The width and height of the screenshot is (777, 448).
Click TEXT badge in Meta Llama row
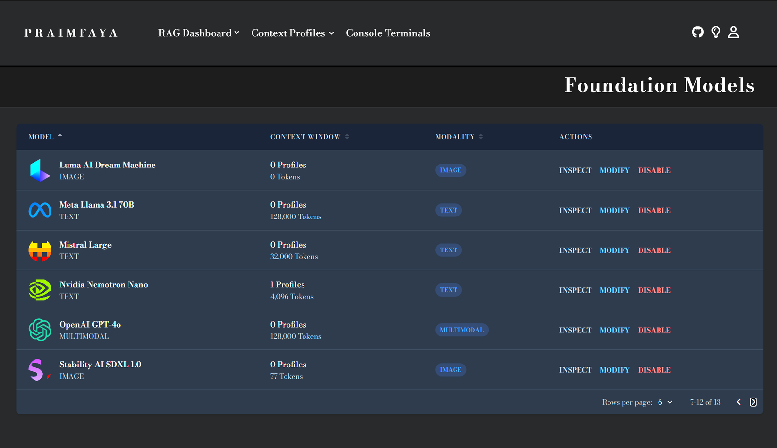pyautogui.click(x=448, y=210)
